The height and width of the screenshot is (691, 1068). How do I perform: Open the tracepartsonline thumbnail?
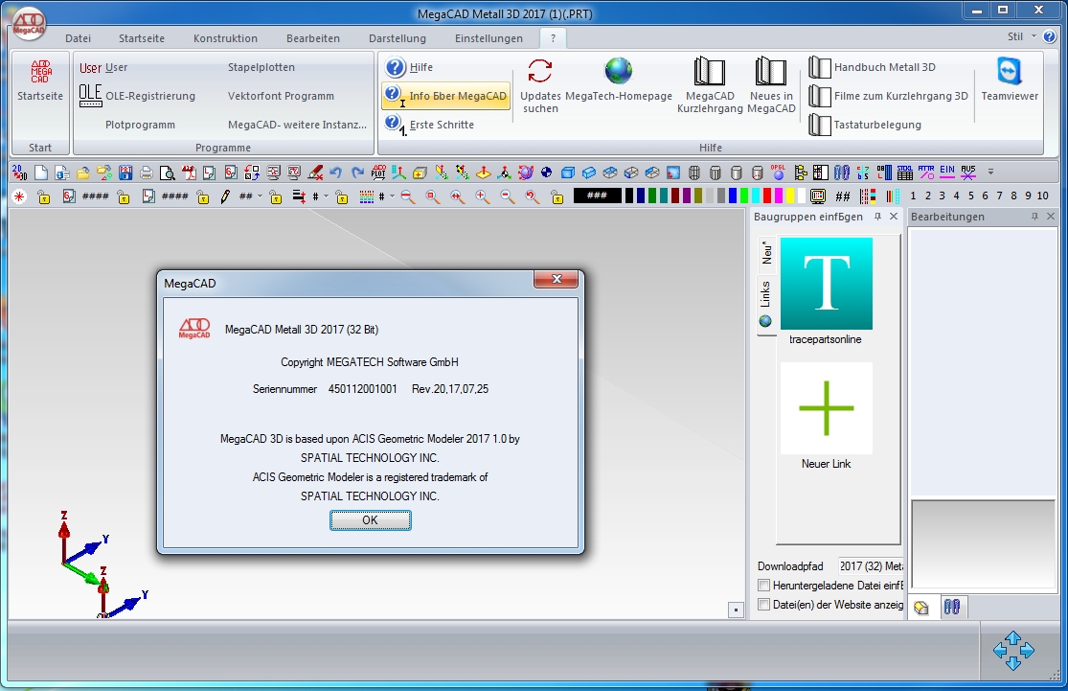(x=827, y=284)
